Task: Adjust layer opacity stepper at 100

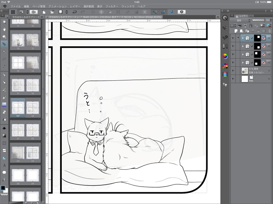Action: tap(271, 20)
